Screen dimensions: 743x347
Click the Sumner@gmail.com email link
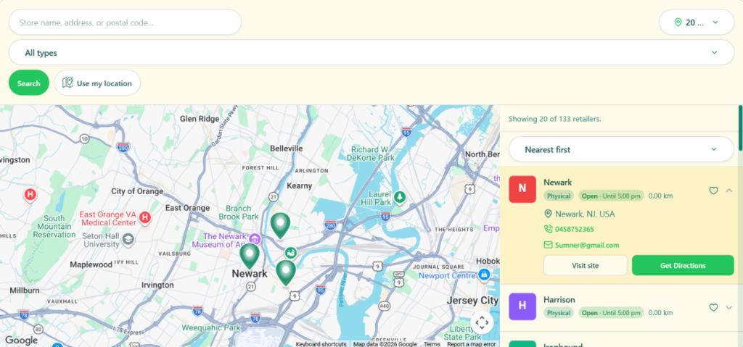click(587, 246)
